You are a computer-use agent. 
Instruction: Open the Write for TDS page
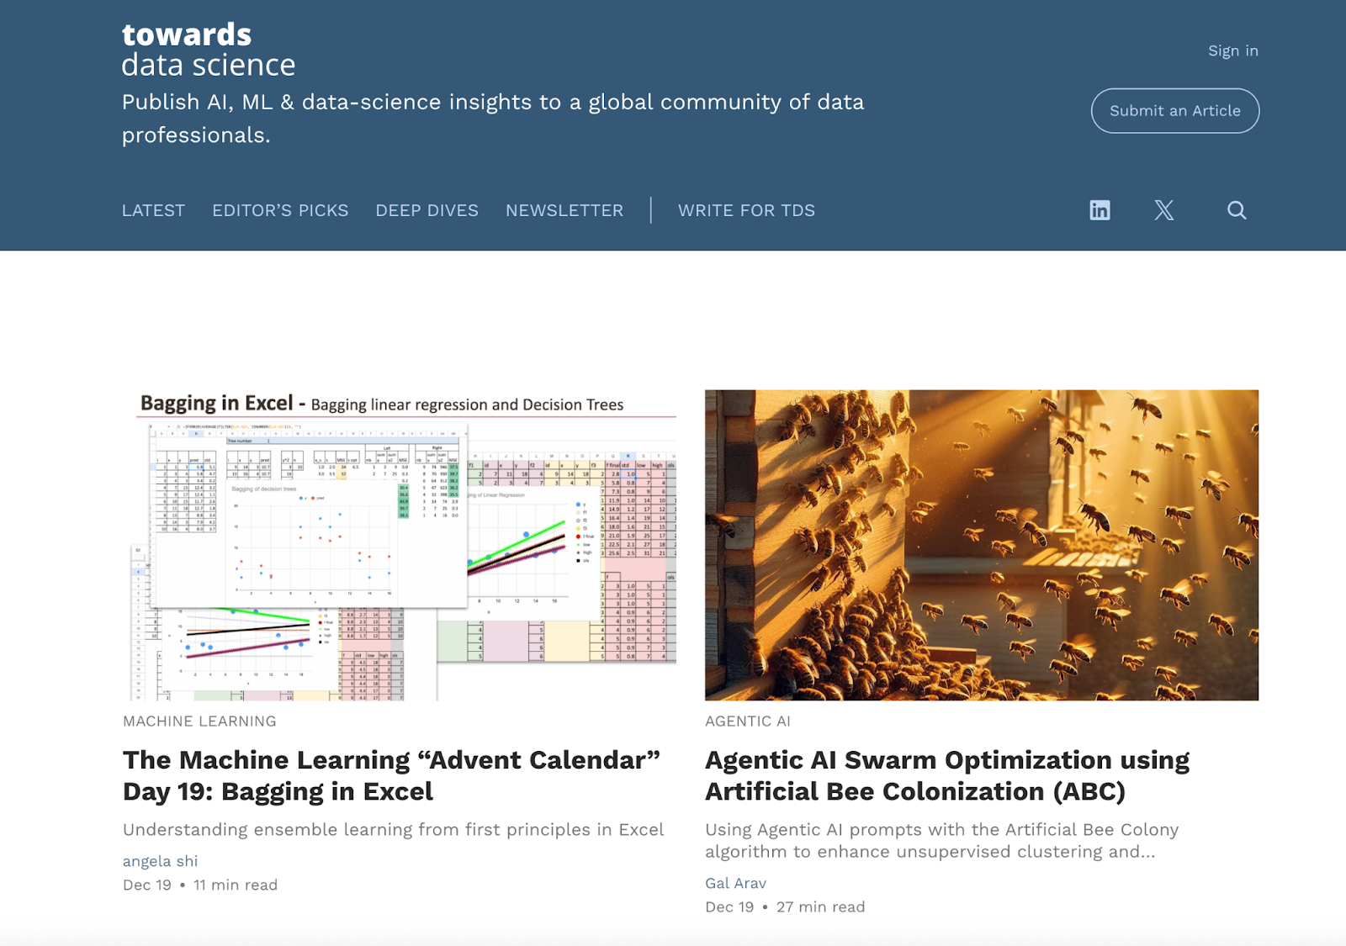click(x=745, y=210)
